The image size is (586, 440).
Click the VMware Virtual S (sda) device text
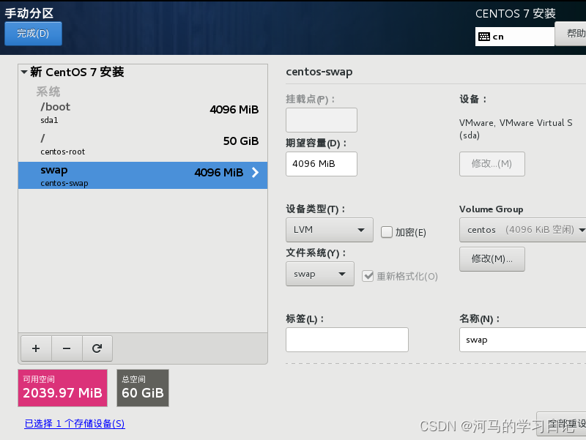[x=516, y=129]
